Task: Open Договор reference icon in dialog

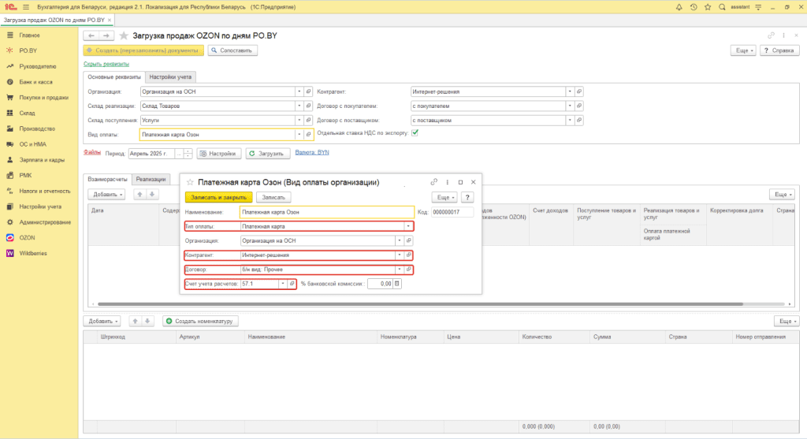Action: coord(409,270)
